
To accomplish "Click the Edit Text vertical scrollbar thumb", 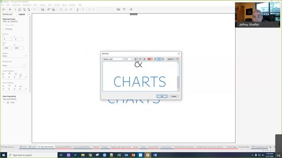I will pos(178,83).
